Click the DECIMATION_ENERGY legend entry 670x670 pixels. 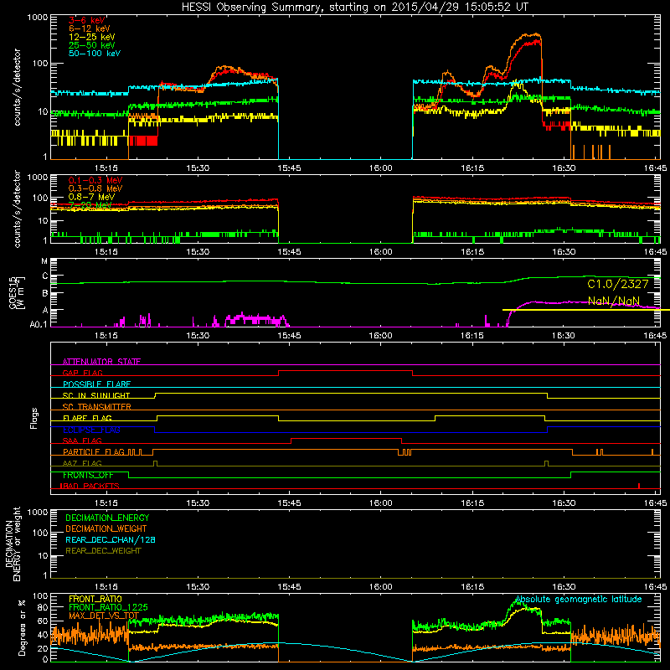[x=107, y=518]
